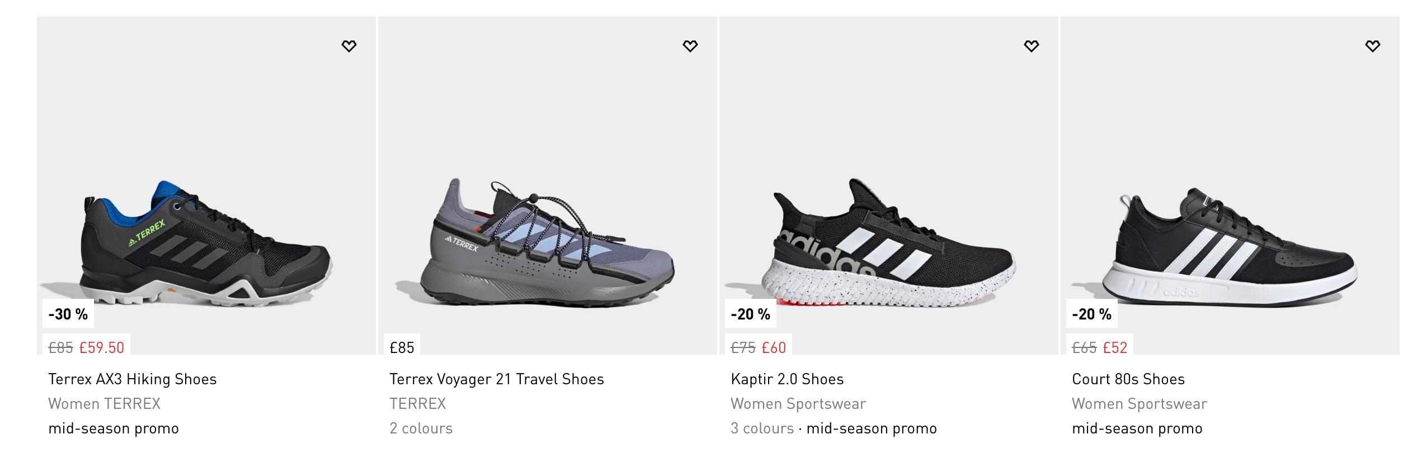Image resolution: width=1422 pixels, height=458 pixels.
Task: Click the £59.50 sale price
Action: tap(101, 347)
